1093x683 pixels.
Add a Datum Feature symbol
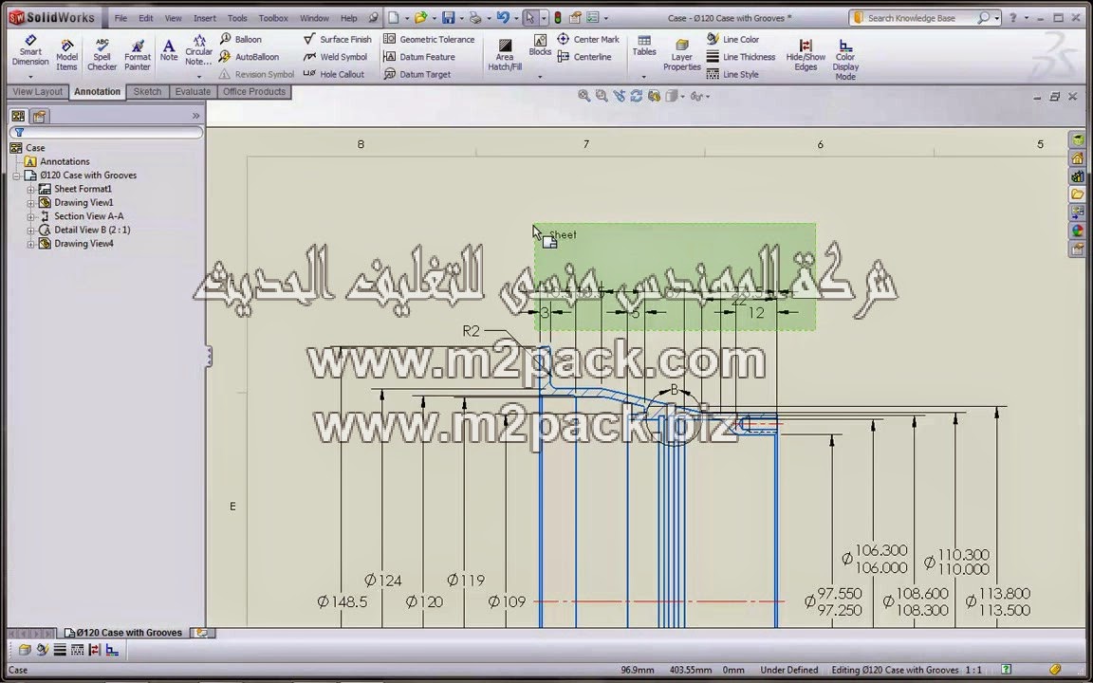tap(419, 57)
